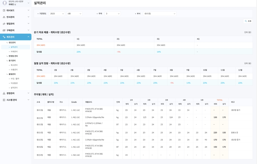Open the 부서 dropdown showing 생산1팀
This screenshot has height=164, width=257.
160,14
